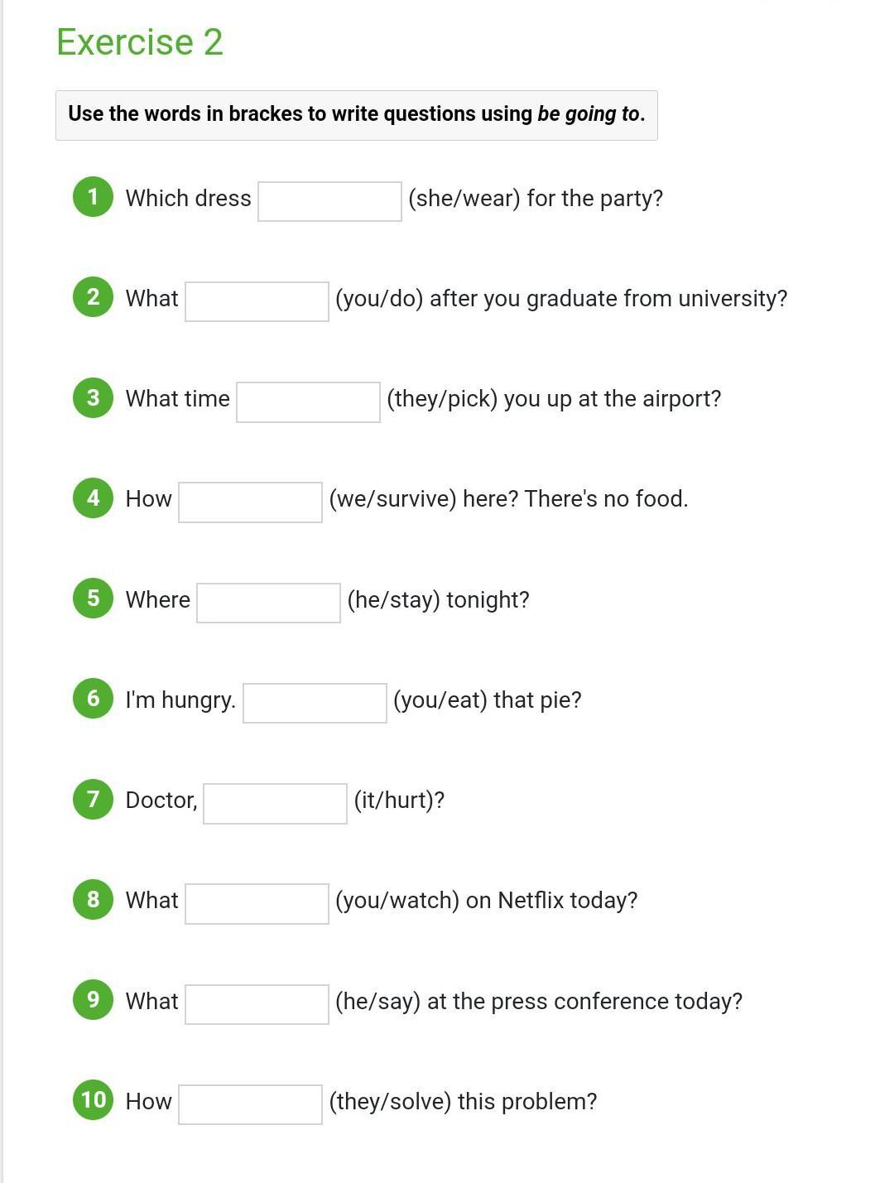Click the green number 5 badge
This screenshot has width=875, height=1183.
click(x=93, y=599)
